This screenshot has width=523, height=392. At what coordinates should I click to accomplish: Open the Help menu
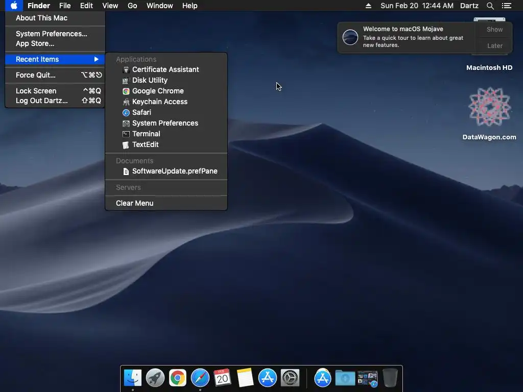[190, 6]
